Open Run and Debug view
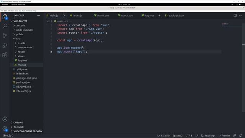The image size is (245, 138). tap(5, 45)
